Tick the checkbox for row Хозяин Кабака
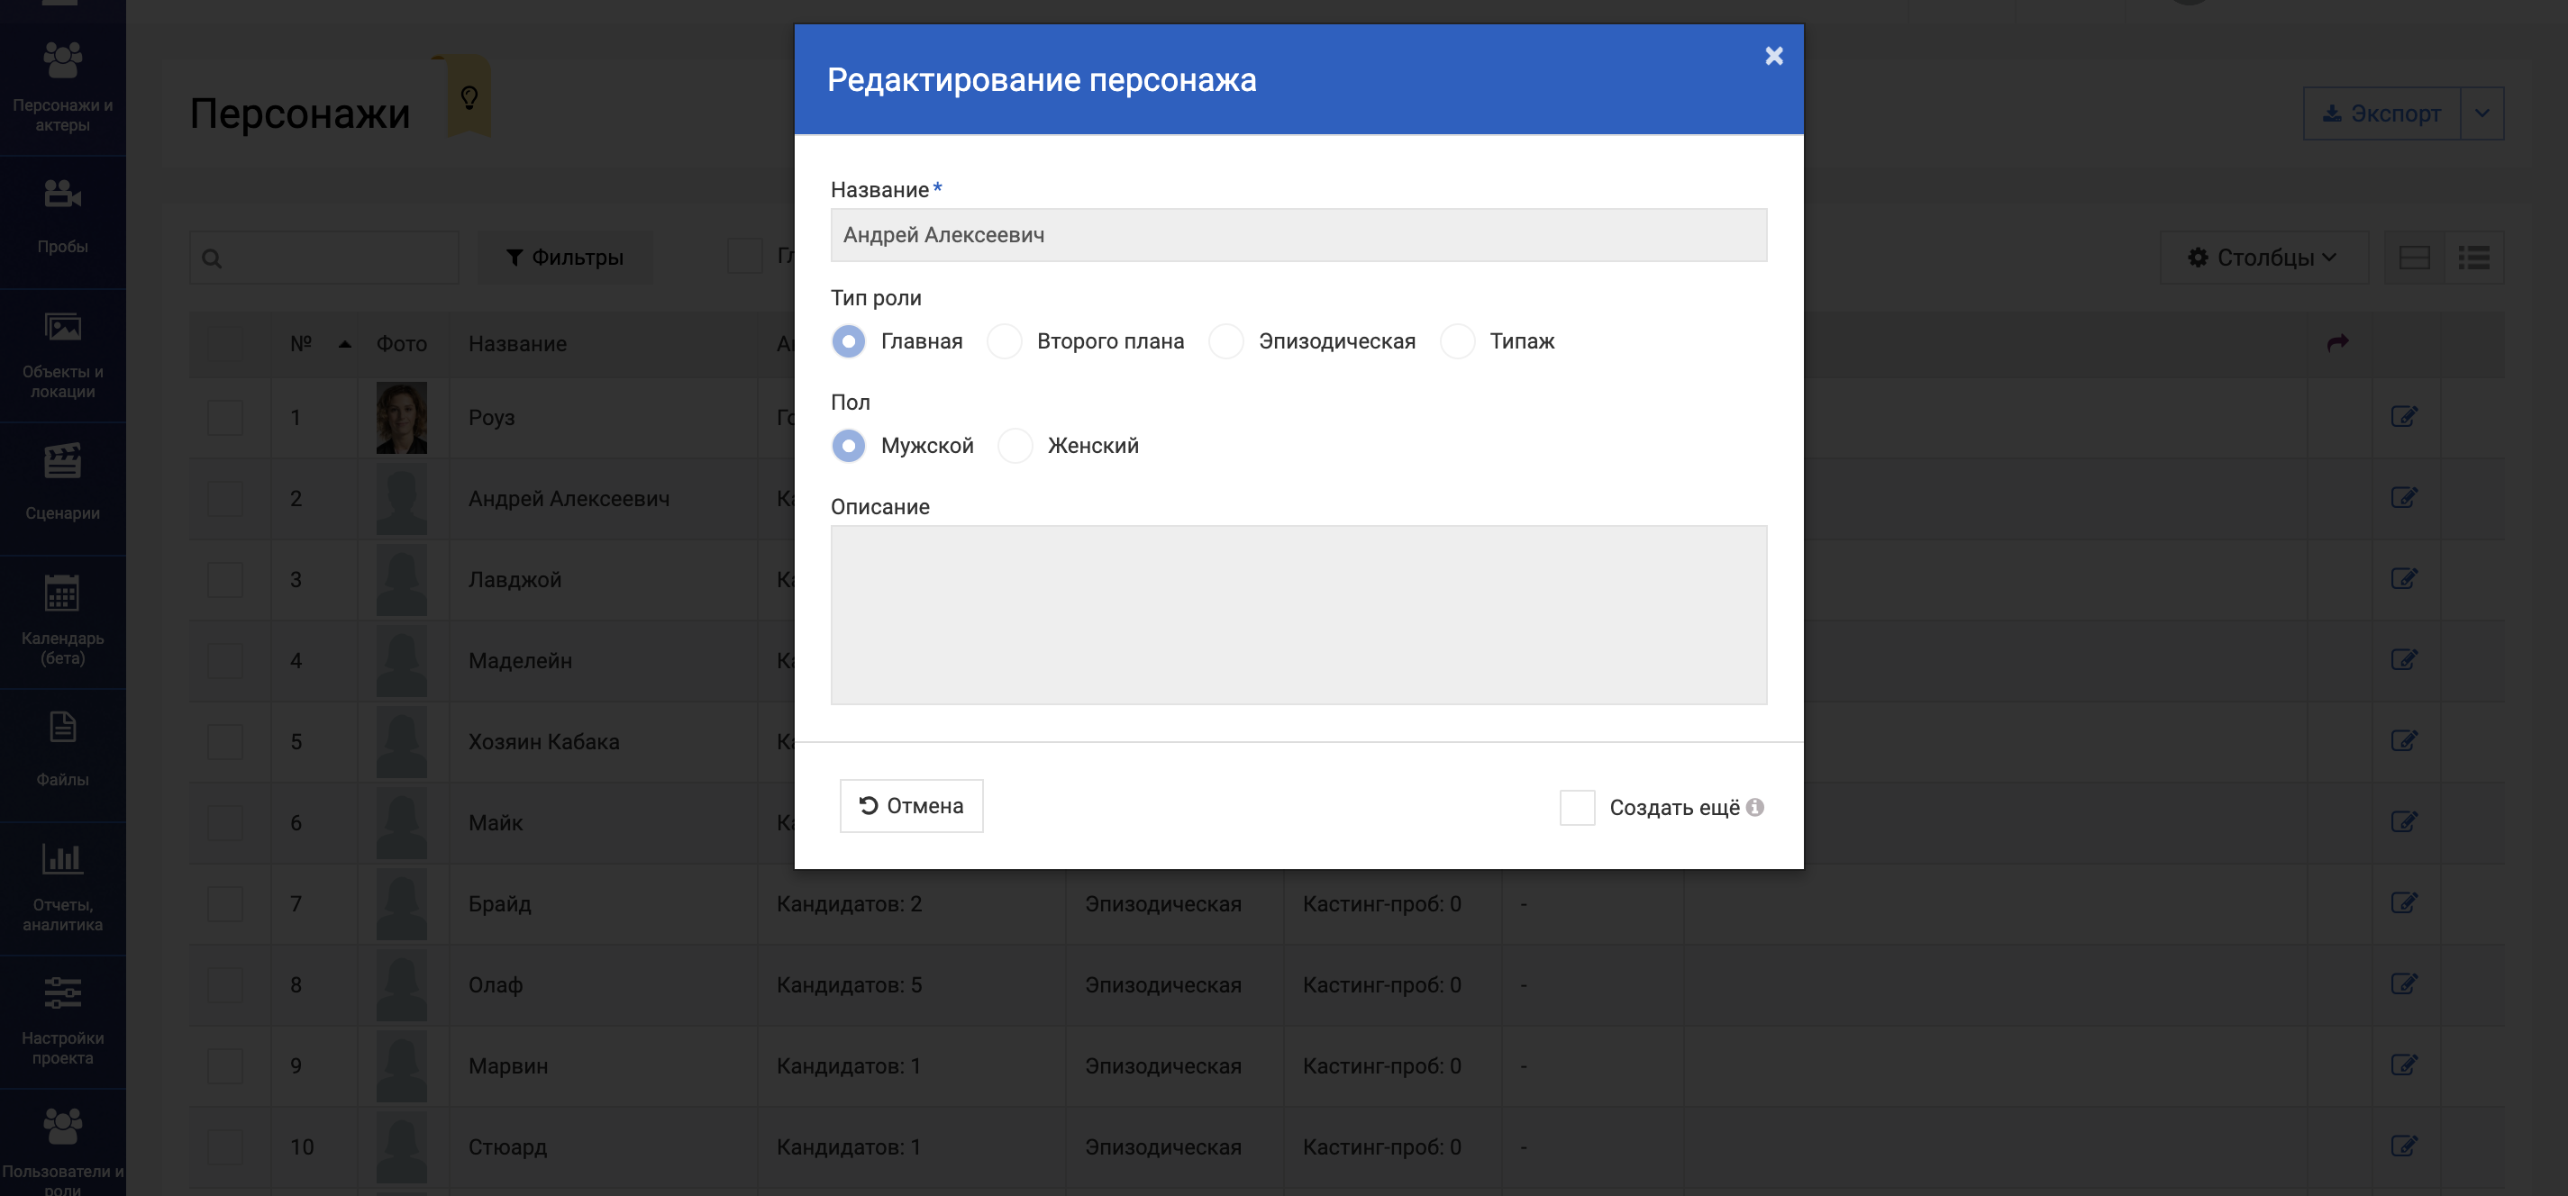This screenshot has width=2568, height=1196. (225, 741)
